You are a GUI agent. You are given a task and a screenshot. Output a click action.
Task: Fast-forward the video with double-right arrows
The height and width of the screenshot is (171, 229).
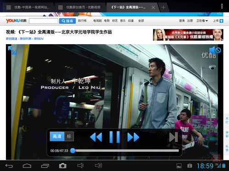point(133,137)
